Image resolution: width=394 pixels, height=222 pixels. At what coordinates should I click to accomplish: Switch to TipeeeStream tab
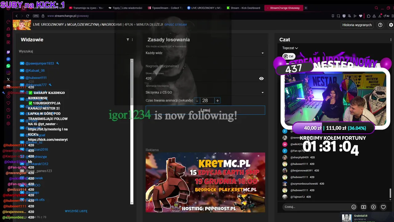[x=165, y=8]
